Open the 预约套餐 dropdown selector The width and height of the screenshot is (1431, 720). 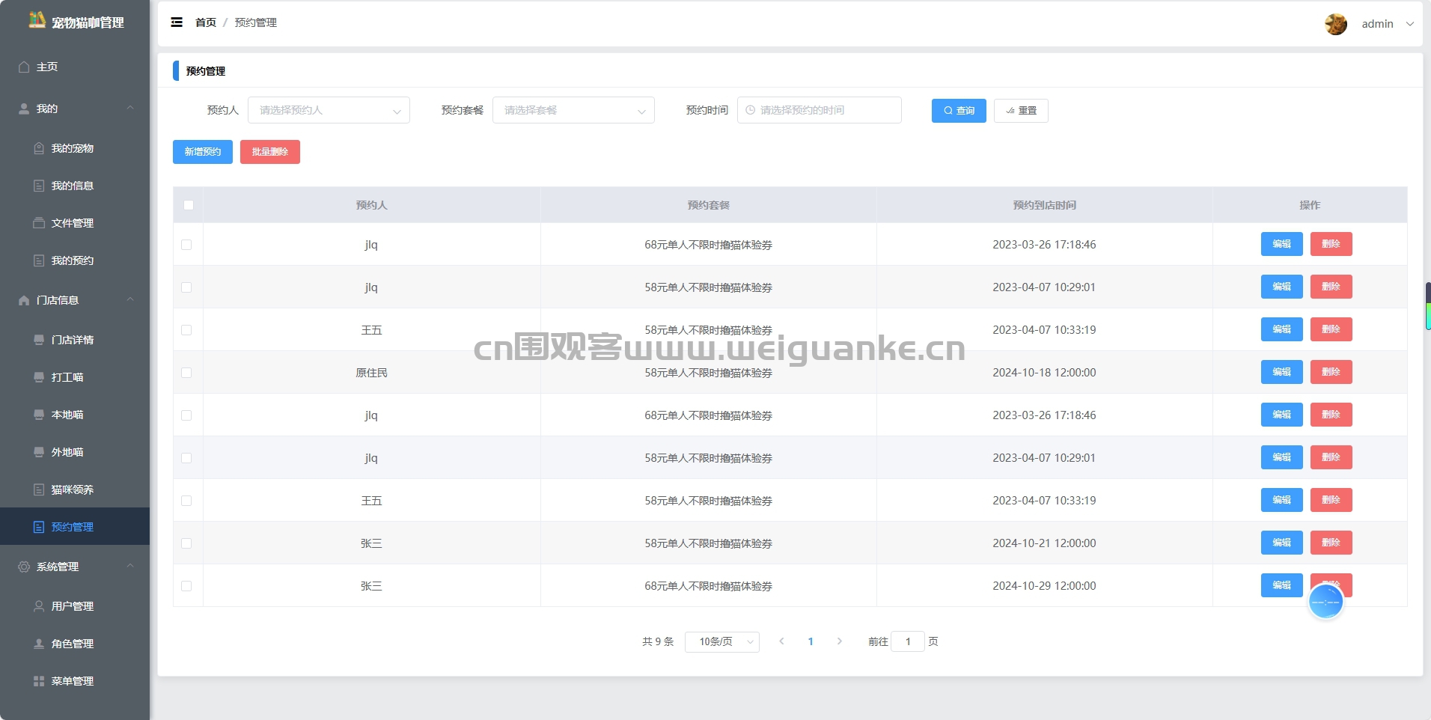tap(573, 110)
